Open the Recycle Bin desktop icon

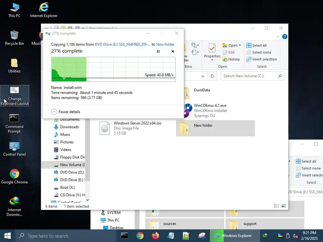pos(15,38)
